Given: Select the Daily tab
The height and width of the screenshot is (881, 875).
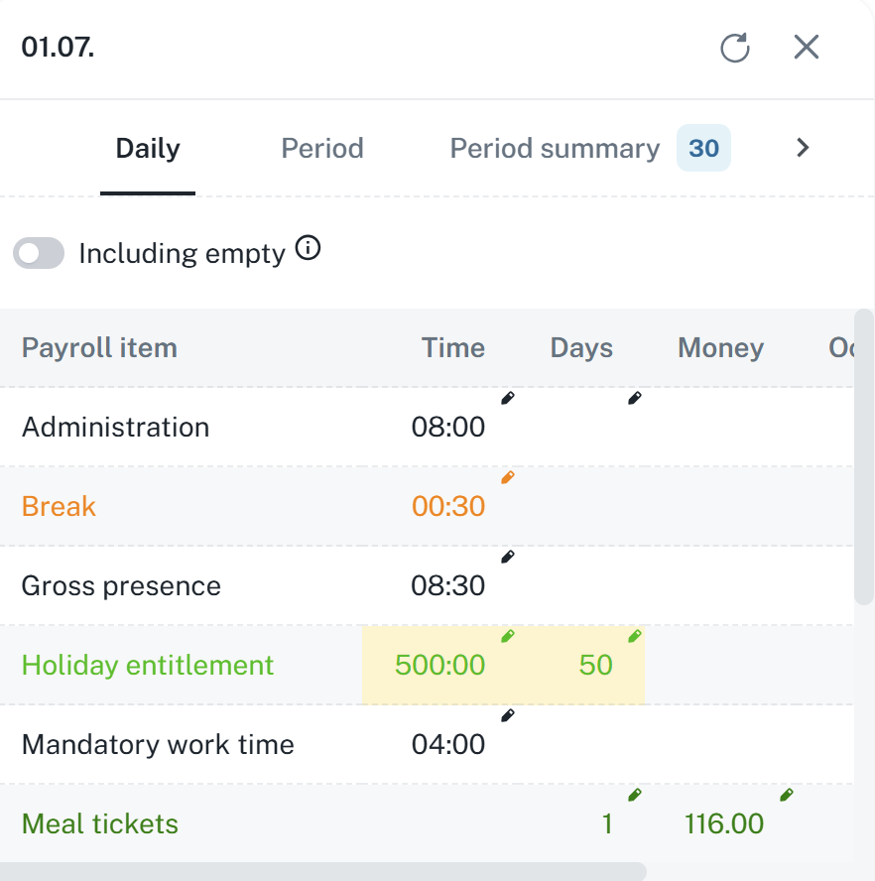Looking at the screenshot, I should point(148,149).
